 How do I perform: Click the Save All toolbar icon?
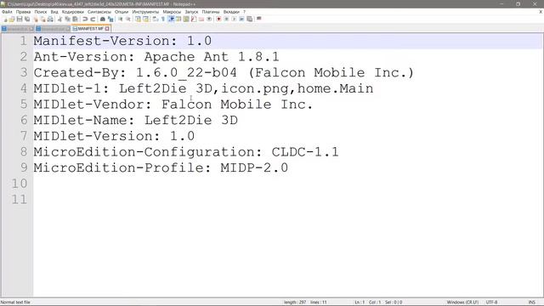click(27, 19)
